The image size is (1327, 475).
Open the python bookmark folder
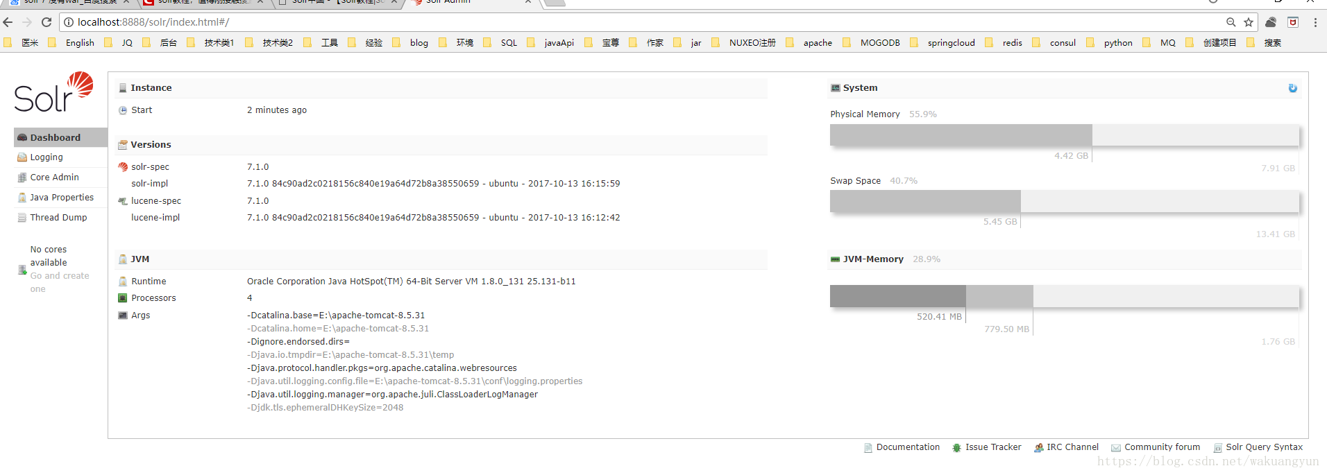tap(1109, 43)
